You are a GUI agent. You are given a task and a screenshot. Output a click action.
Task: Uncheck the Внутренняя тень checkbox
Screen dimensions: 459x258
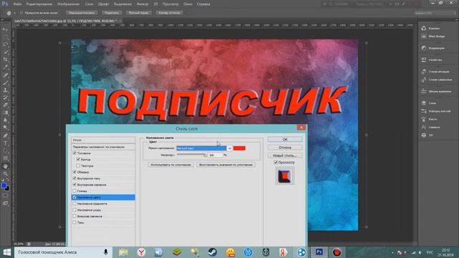(75, 178)
